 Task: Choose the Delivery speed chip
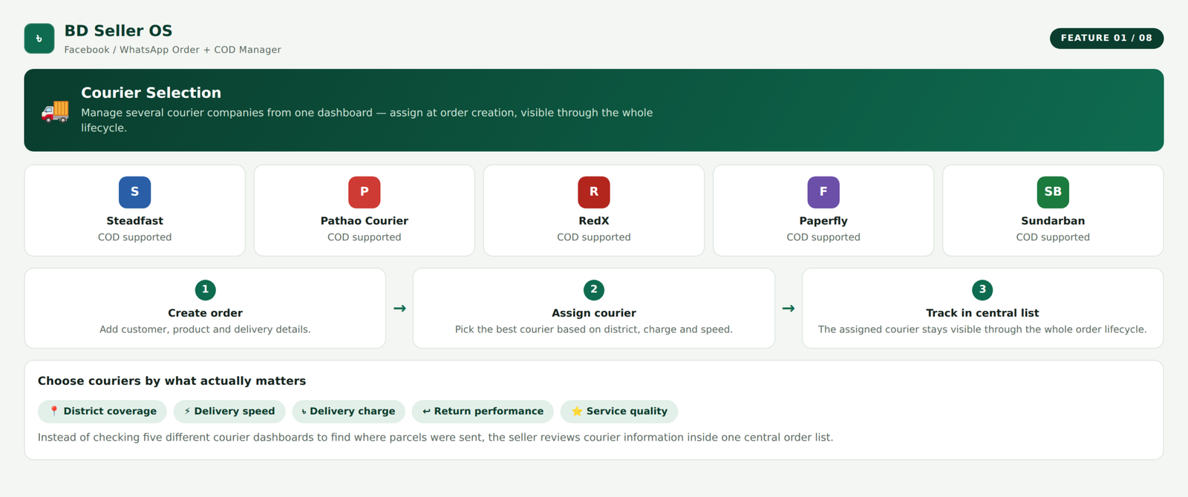pos(229,411)
